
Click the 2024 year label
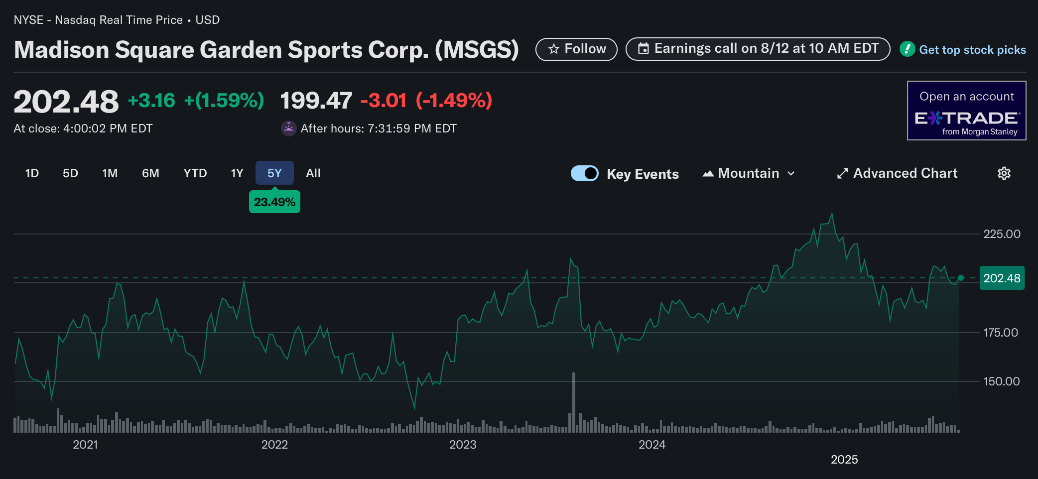[x=652, y=445]
